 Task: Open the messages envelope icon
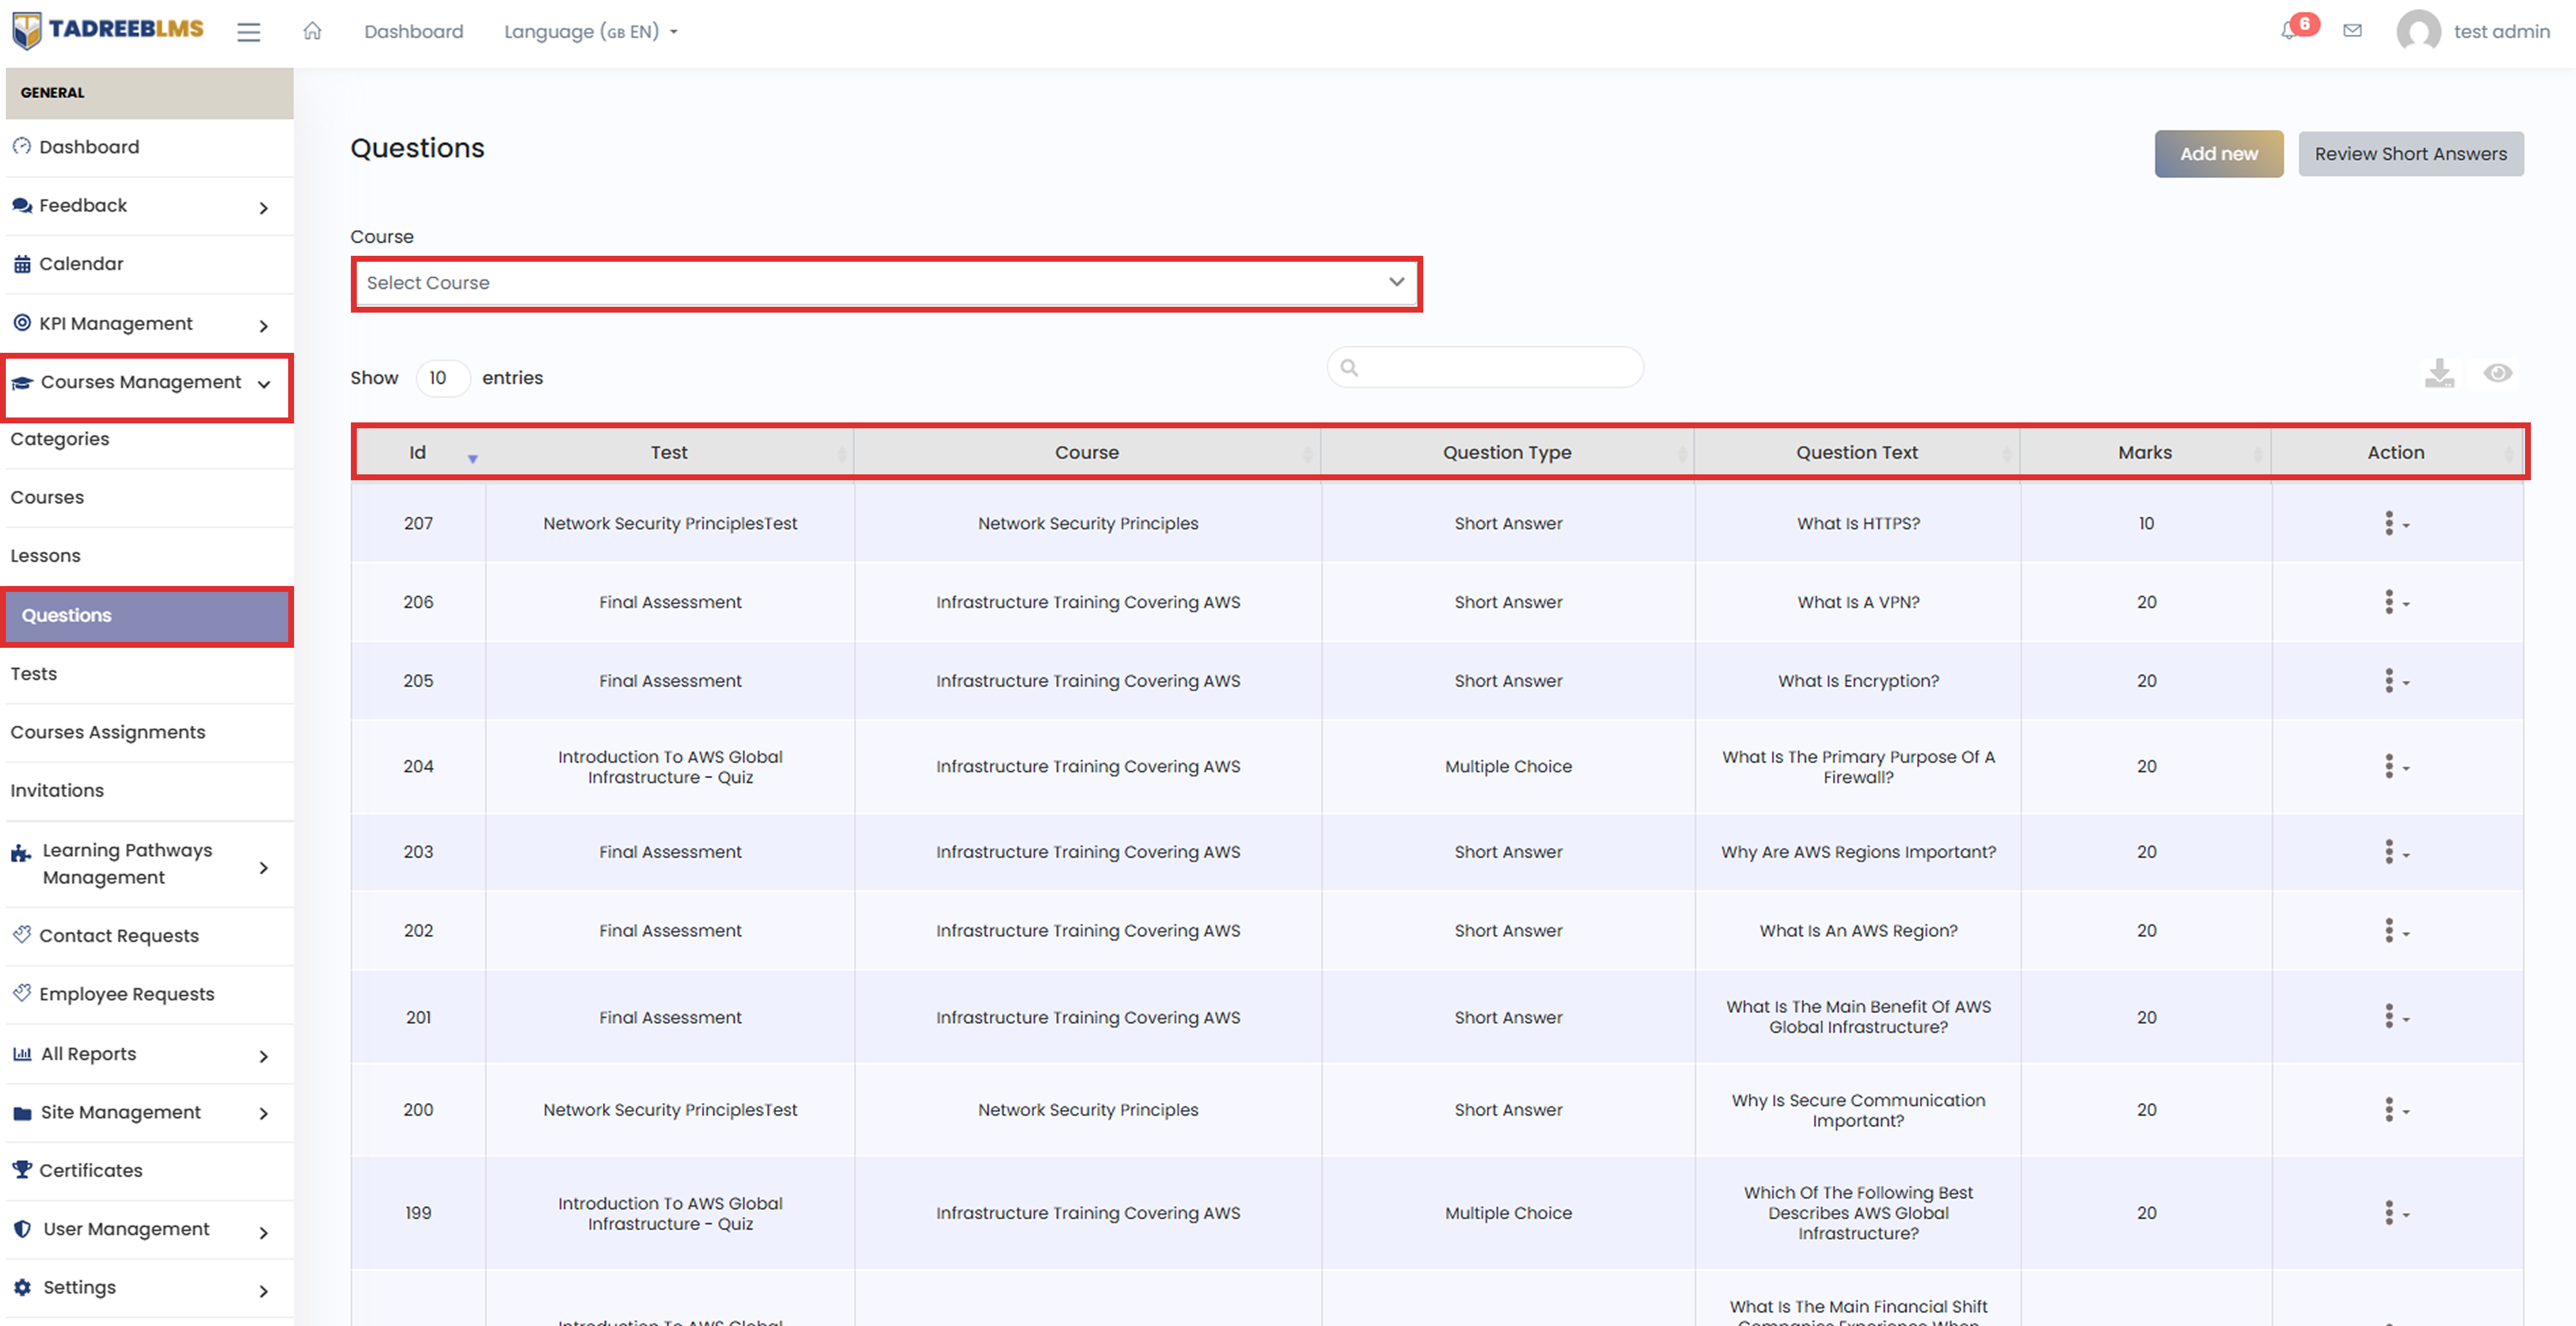(x=2353, y=31)
